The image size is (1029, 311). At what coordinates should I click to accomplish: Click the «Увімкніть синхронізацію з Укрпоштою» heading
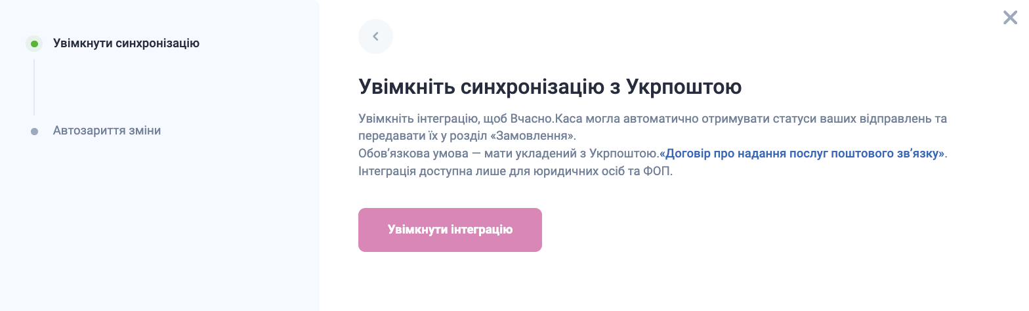pyautogui.click(x=550, y=87)
